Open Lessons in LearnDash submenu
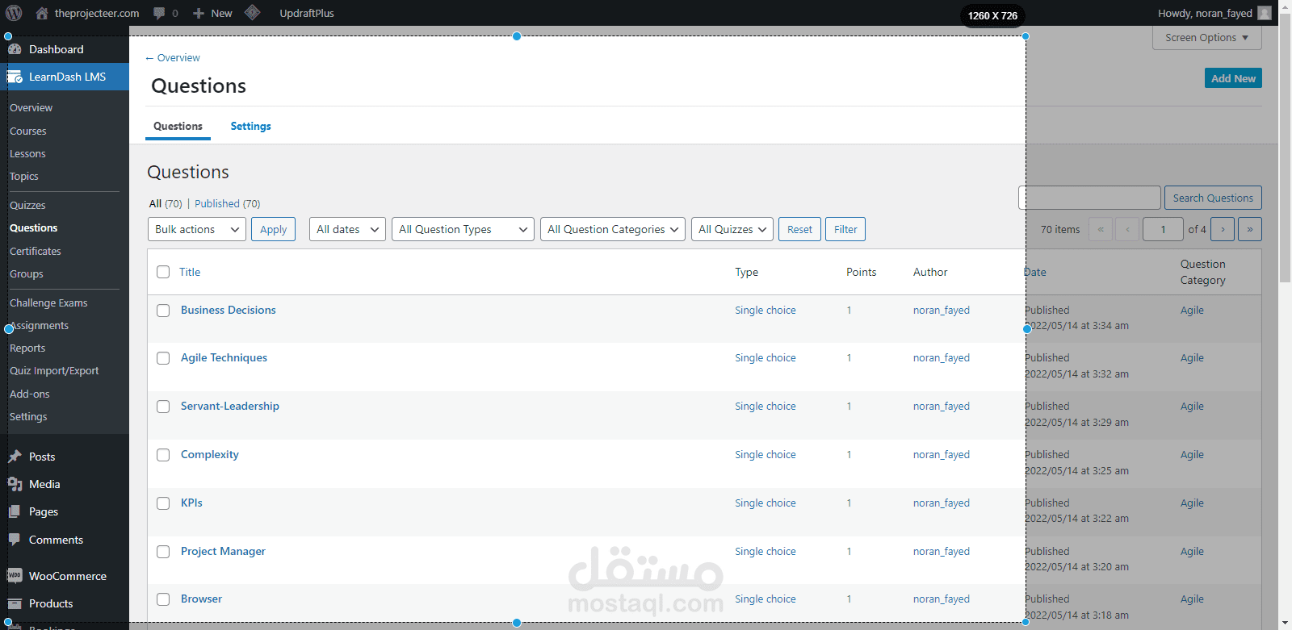The width and height of the screenshot is (1292, 630). coord(27,153)
